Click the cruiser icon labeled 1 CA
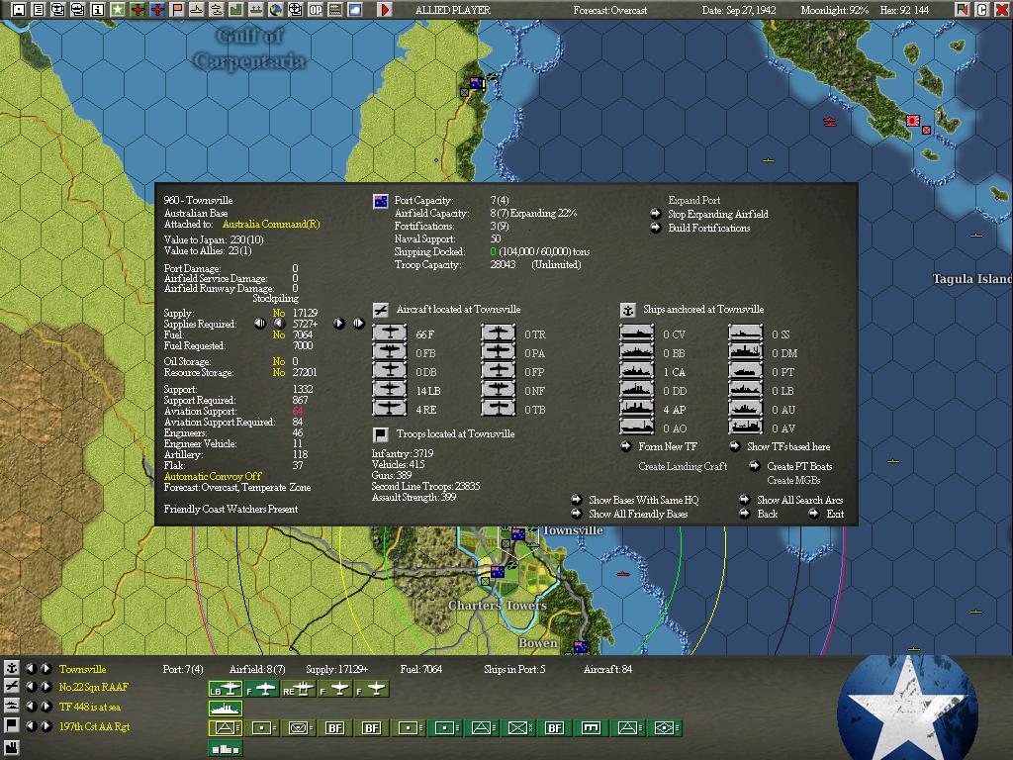1013x760 pixels. 637,371
